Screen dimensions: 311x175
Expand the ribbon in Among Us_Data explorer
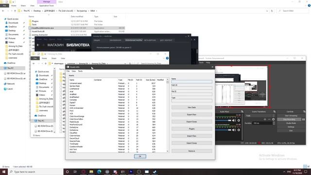point(164,58)
